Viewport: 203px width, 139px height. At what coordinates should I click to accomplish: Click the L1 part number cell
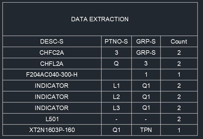tap(117, 86)
